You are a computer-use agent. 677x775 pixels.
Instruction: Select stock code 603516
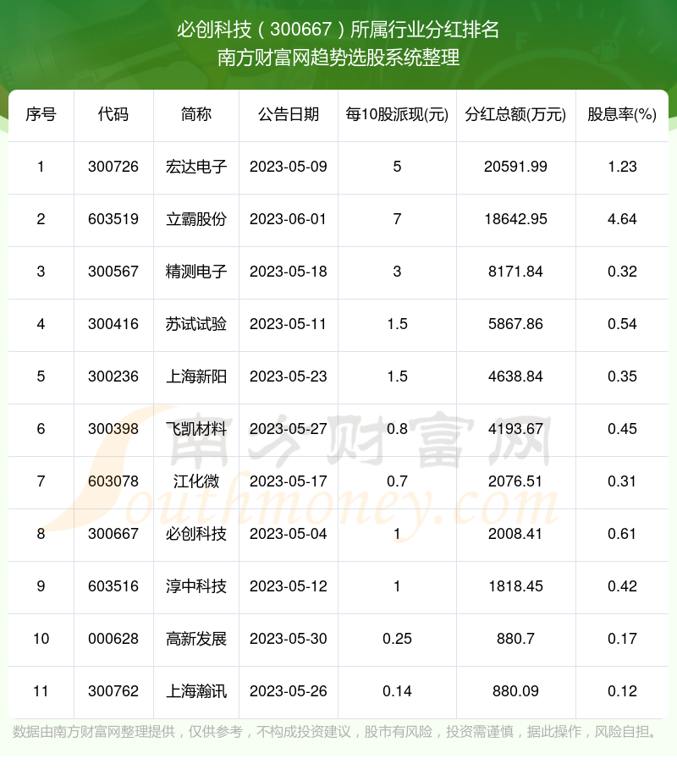pos(113,586)
